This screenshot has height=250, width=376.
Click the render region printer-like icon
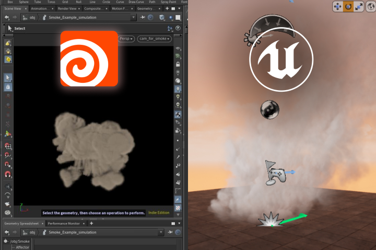click(x=8, y=204)
